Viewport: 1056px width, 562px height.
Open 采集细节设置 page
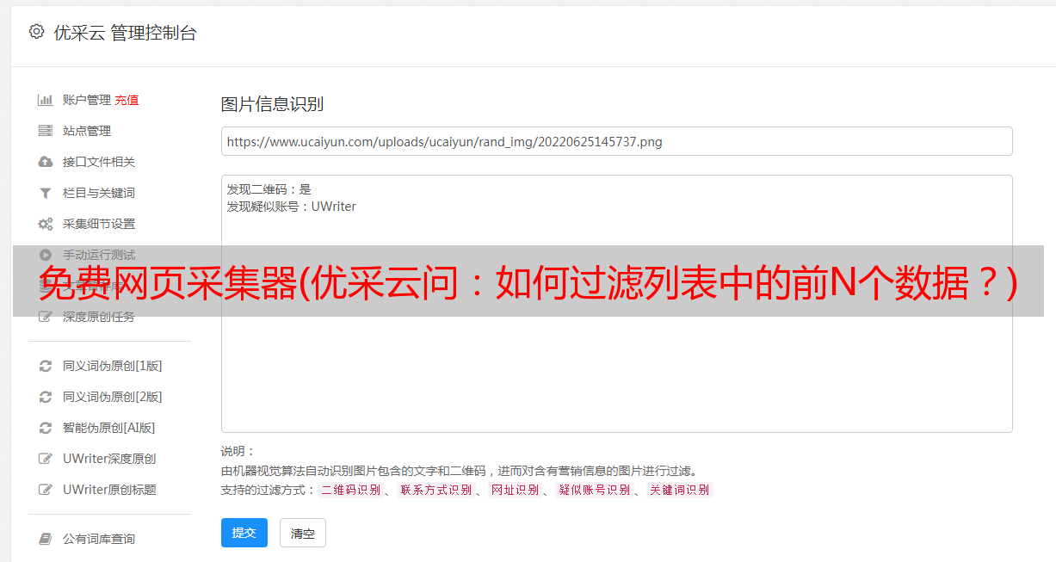pos(99,224)
